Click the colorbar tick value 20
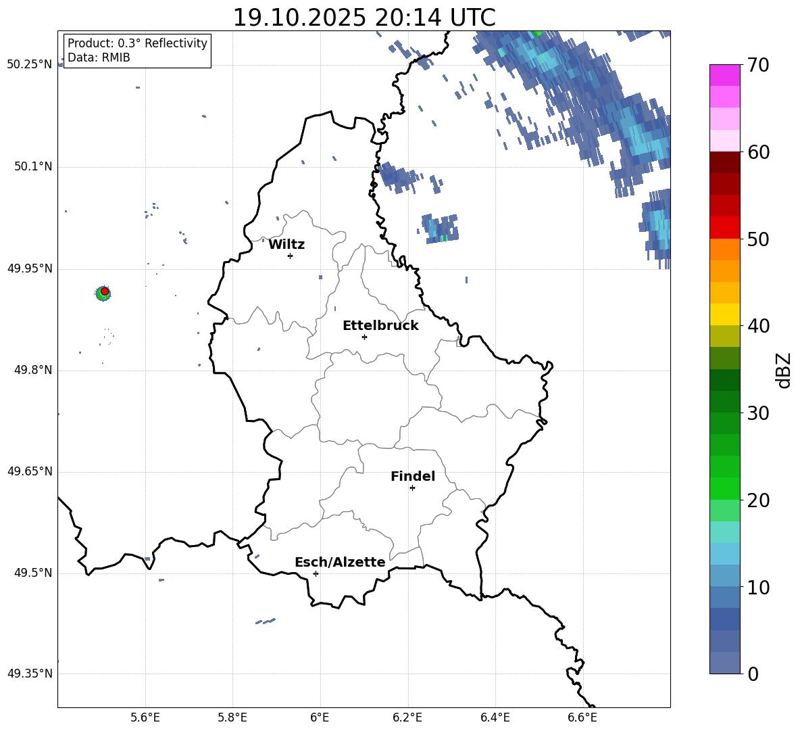This screenshot has width=800, height=731. click(x=758, y=500)
